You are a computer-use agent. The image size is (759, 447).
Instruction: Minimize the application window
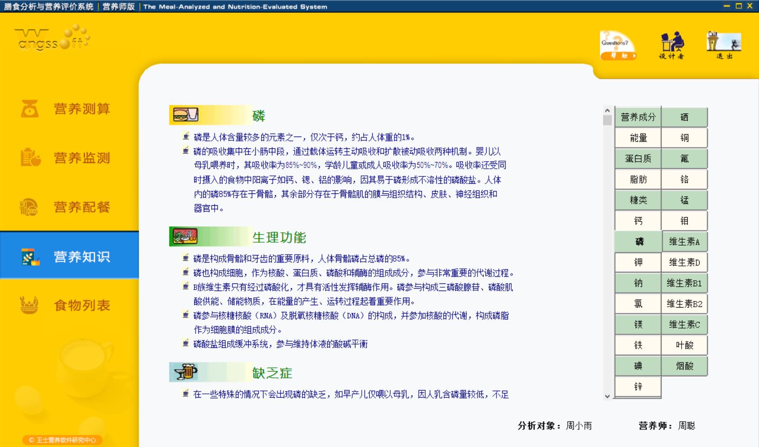(x=727, y=6)
